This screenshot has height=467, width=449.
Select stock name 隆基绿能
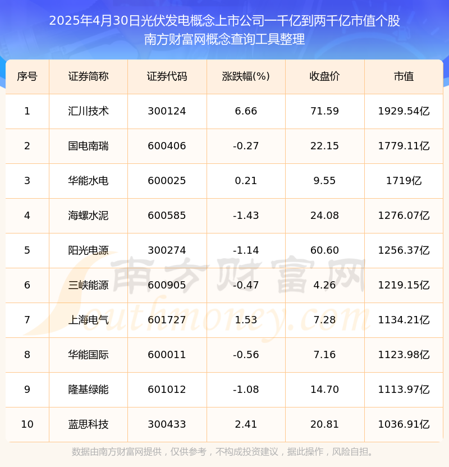[x=88, y=390]
